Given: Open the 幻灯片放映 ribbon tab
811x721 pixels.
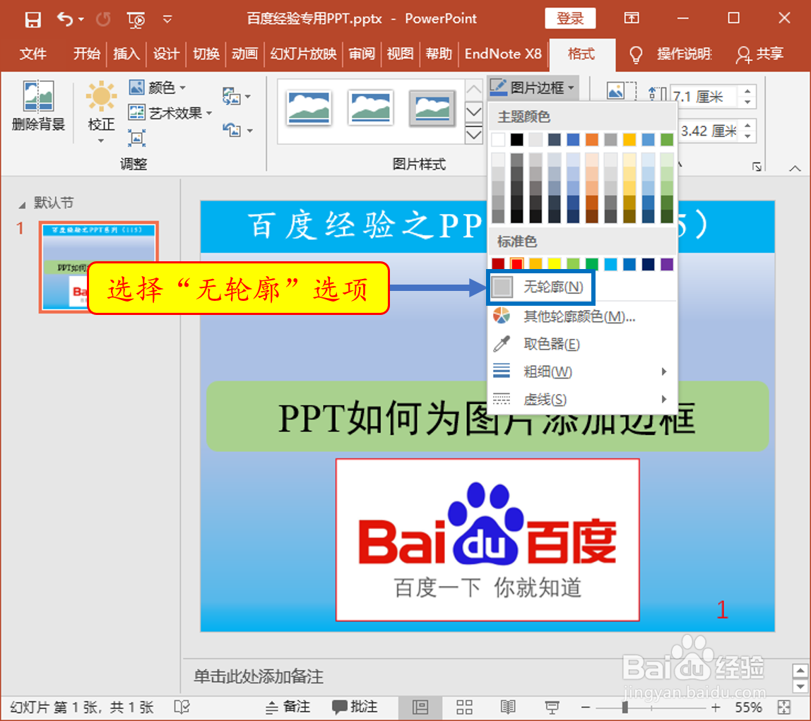Looking at the screenshot, I should point(303,54).
